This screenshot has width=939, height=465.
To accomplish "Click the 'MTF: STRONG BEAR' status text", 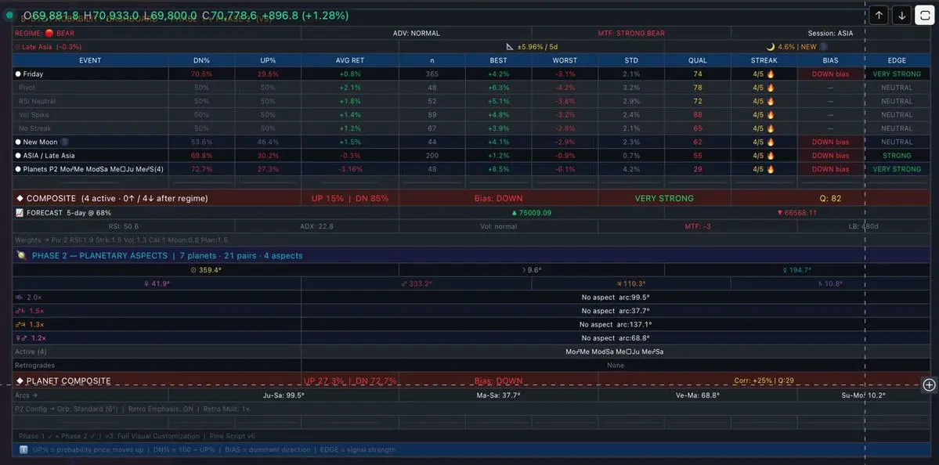I will (x=631, y=34).
